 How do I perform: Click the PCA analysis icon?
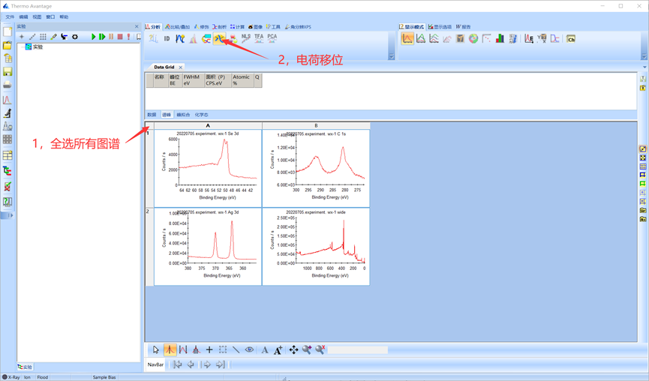[x=272, y=37]
